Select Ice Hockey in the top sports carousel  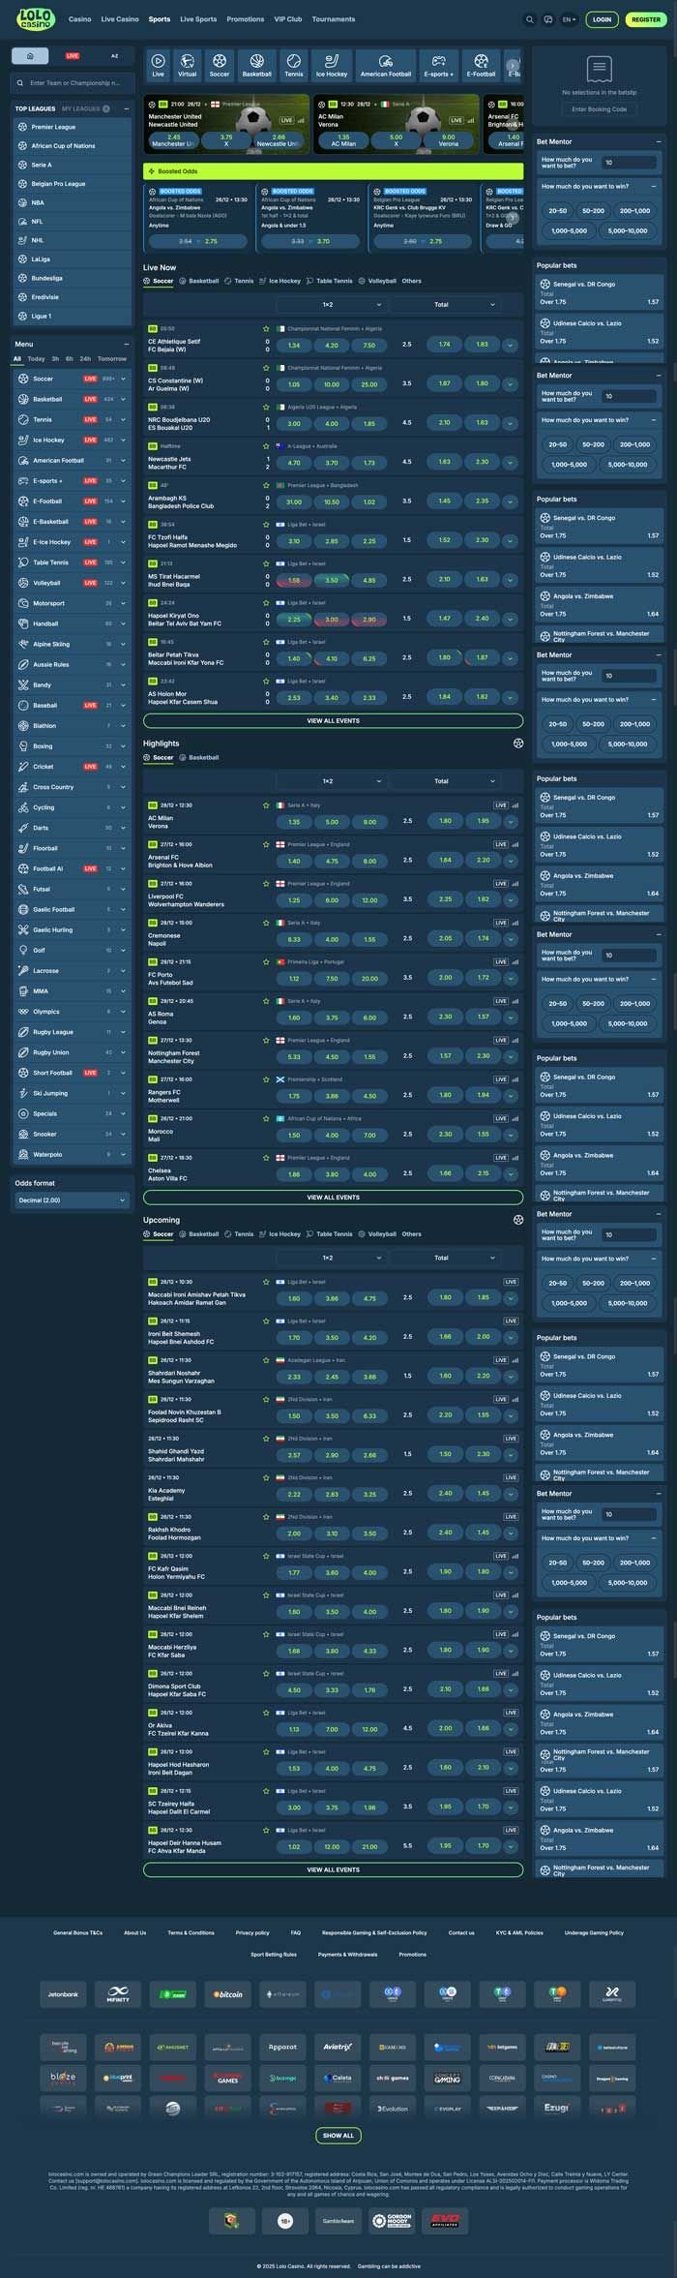coord(331,65)
